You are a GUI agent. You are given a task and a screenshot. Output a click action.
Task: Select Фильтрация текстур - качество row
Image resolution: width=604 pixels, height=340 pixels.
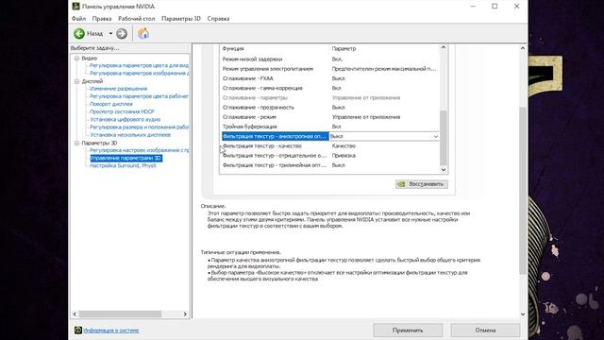pos(330,146)
